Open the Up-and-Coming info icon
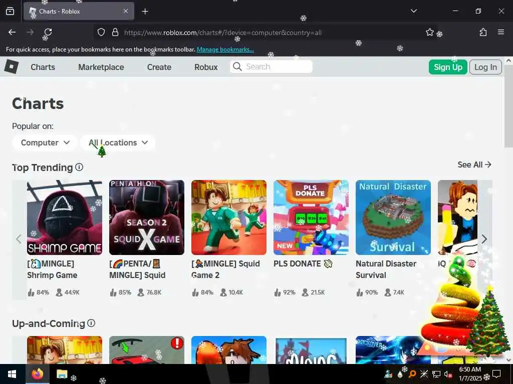This screenshot has width=513, height=384. tap(91, 323)
